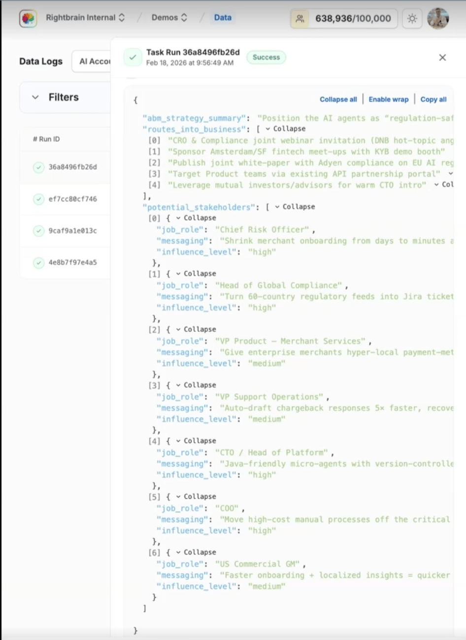Screen dimensions: 466x640
Task: Click the Rightbrain colorful logo icon
Action: tap(28, 19)
